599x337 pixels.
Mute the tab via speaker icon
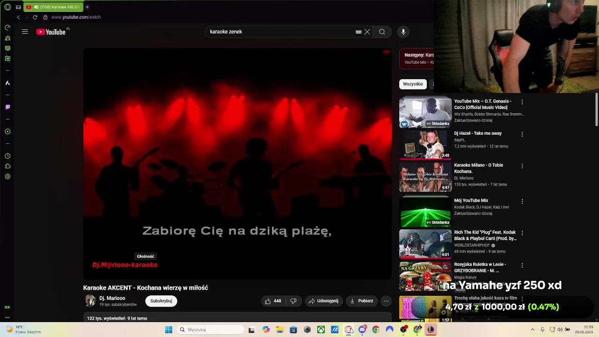[x=36, y=7]
